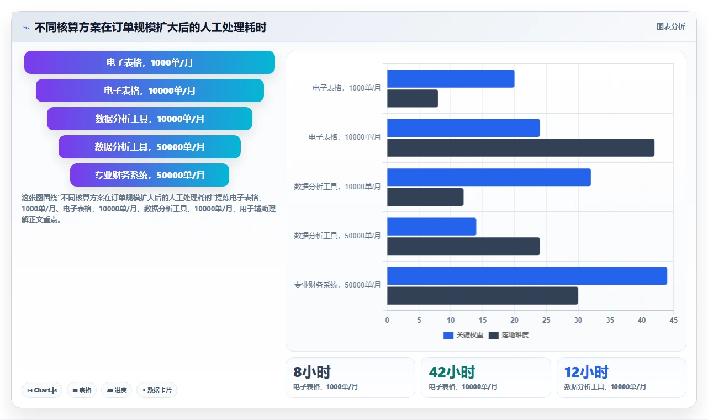This screenshot has height=420, width=708.
Task: Click y-axis label 电子表格，1000单/月
Action: 347,88
